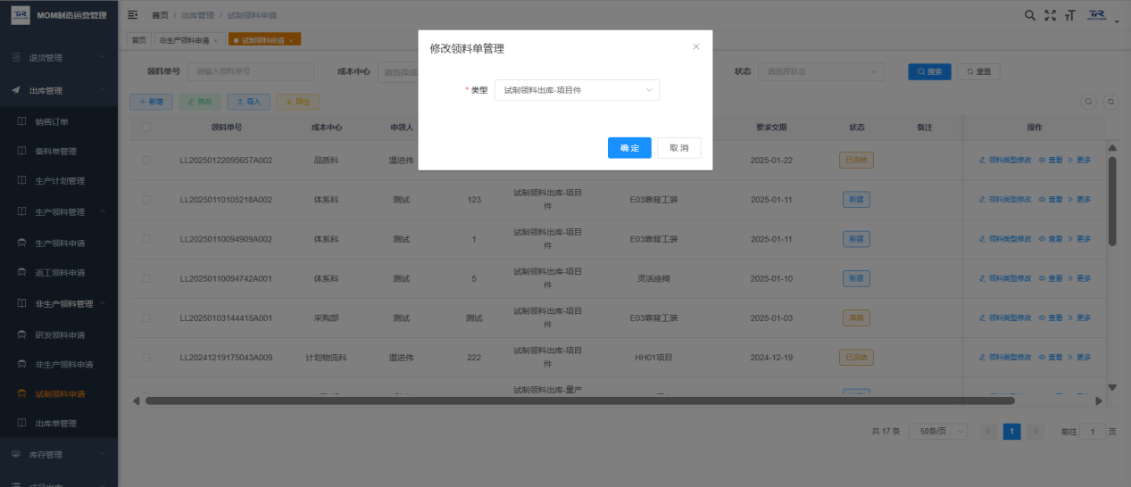Open 生产领料申请 in the sidebar
Viewport: 1131px width, 487px height.
59,243
